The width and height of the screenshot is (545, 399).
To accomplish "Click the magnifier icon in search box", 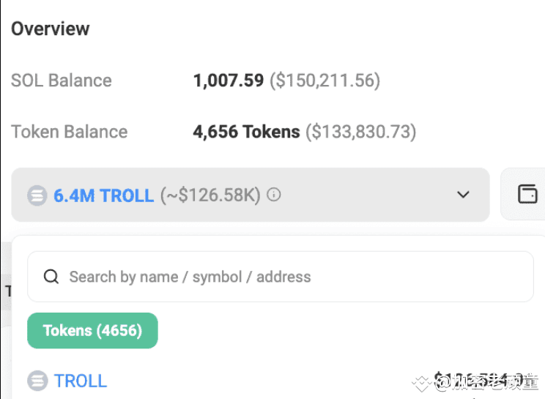I will point(51,277).
